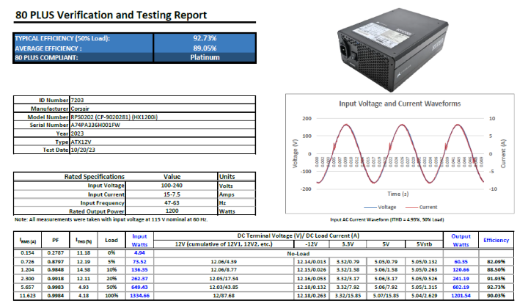Click the Input Watts column header
528x303 pixels.
tap(139, 240)
